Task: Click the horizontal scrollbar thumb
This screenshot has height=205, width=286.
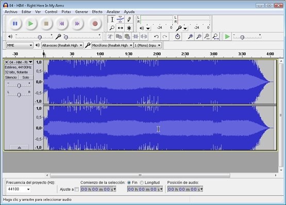Action: click(140, 175)
